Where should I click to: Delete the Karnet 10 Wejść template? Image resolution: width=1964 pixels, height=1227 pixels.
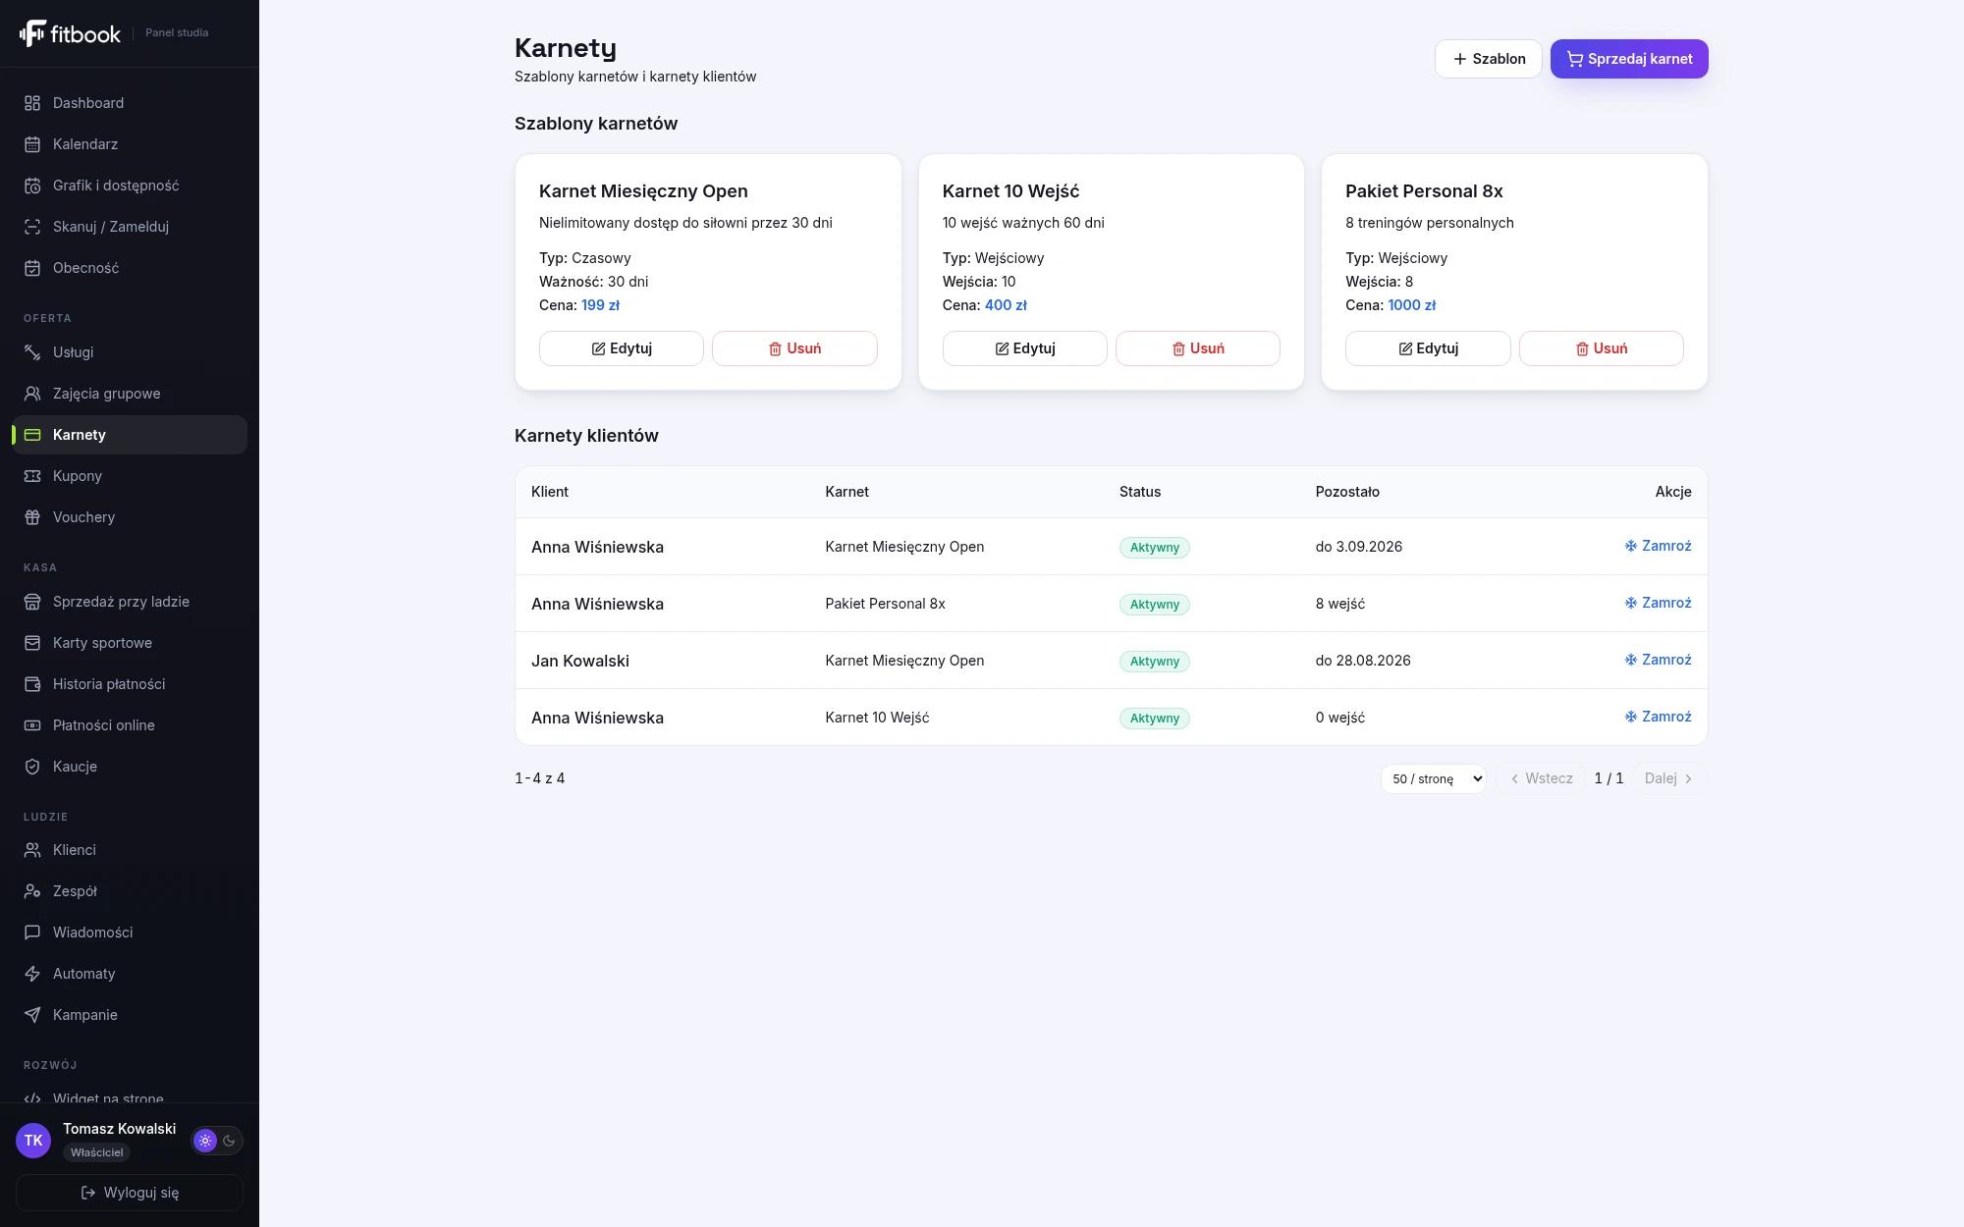pyautogui.click(x=1197, y=348)
